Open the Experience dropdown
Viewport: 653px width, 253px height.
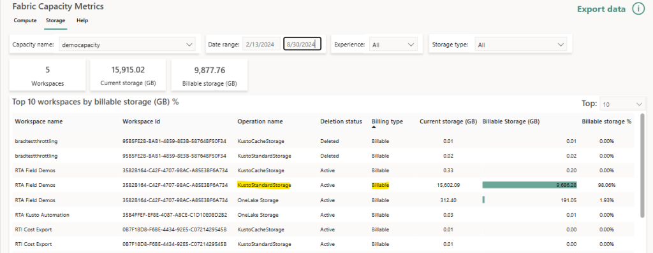(x=393, y=44)
